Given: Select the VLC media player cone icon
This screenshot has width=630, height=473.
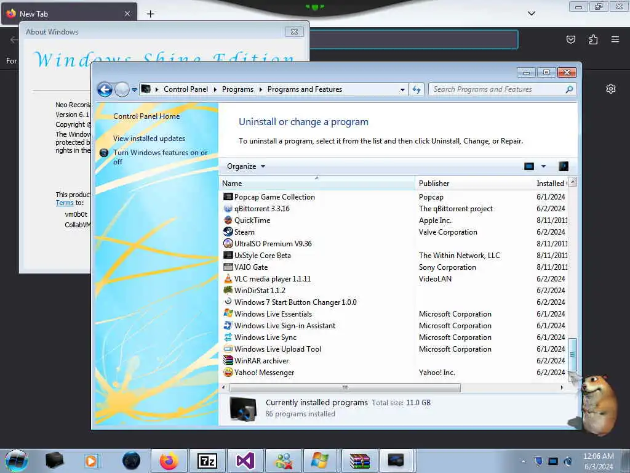Looking at the screenshot, I should (228, 278).
